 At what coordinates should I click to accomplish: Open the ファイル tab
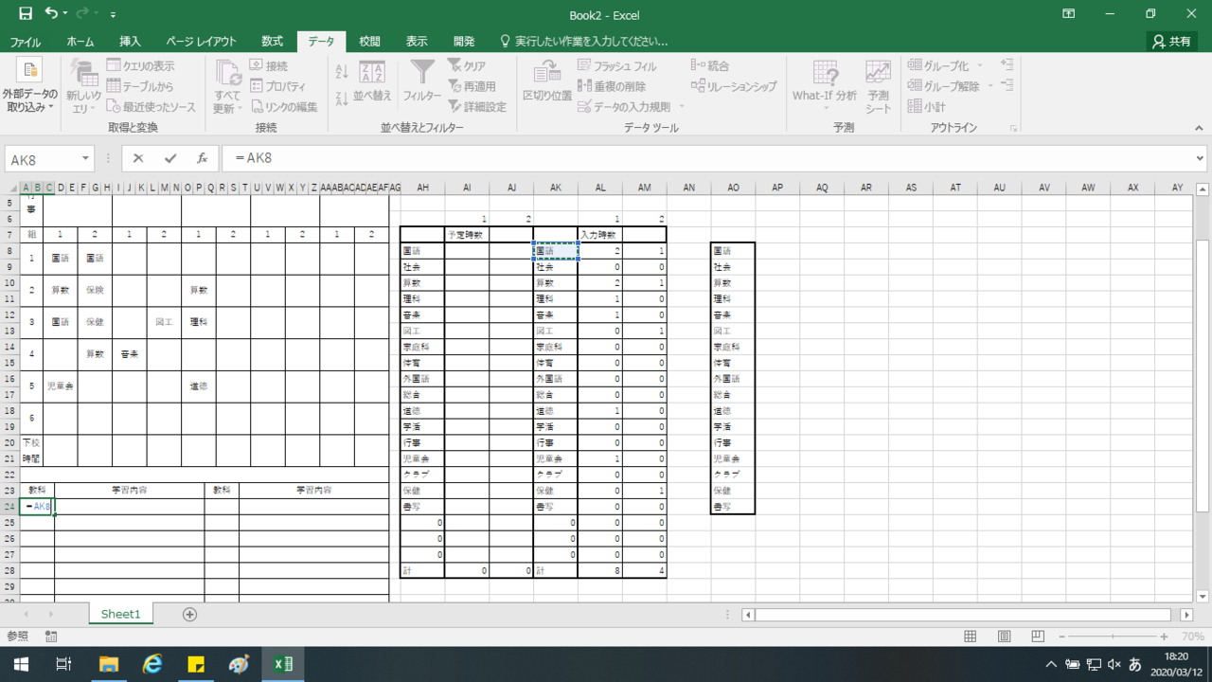pyautogui.click(x=26, y=42)
